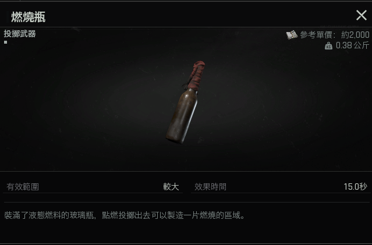
Task: Click the red cloth wick on the bottle
Action: (x=196, y=76)
